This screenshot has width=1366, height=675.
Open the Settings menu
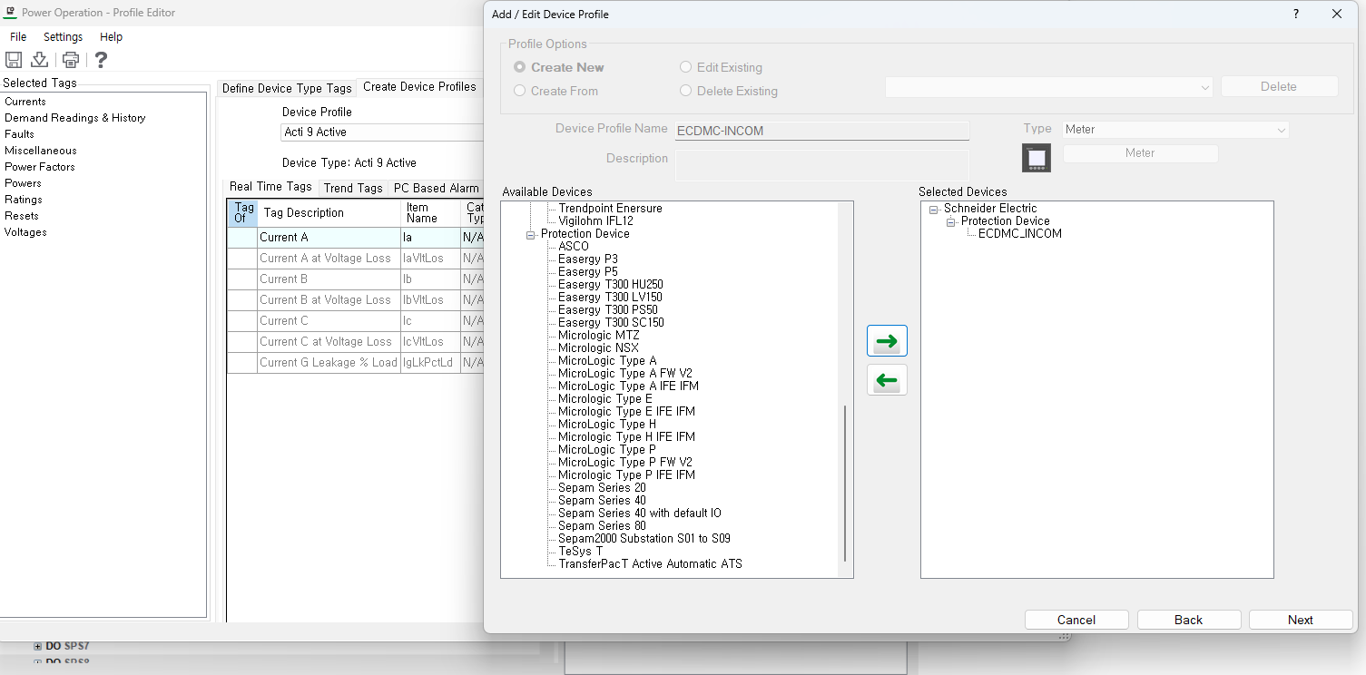[x=63, y=37]
